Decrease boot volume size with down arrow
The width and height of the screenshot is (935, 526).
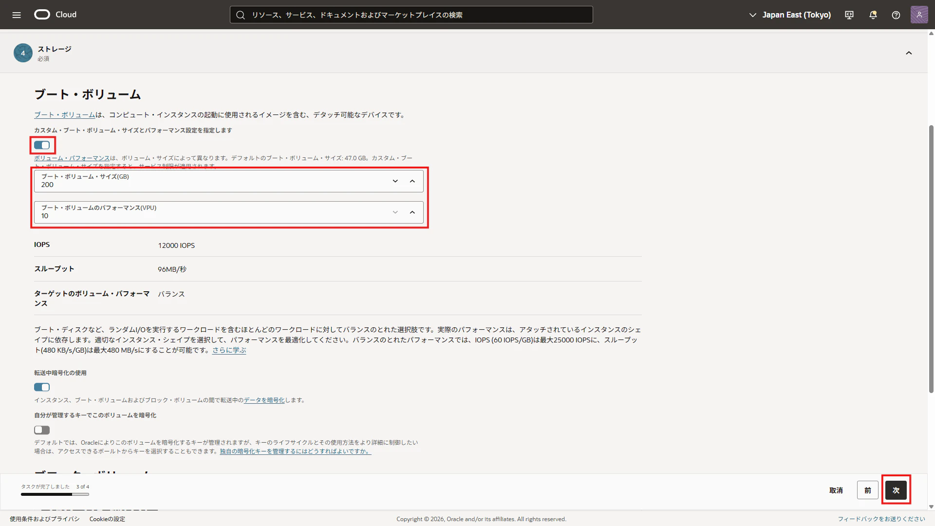[395, 181]
